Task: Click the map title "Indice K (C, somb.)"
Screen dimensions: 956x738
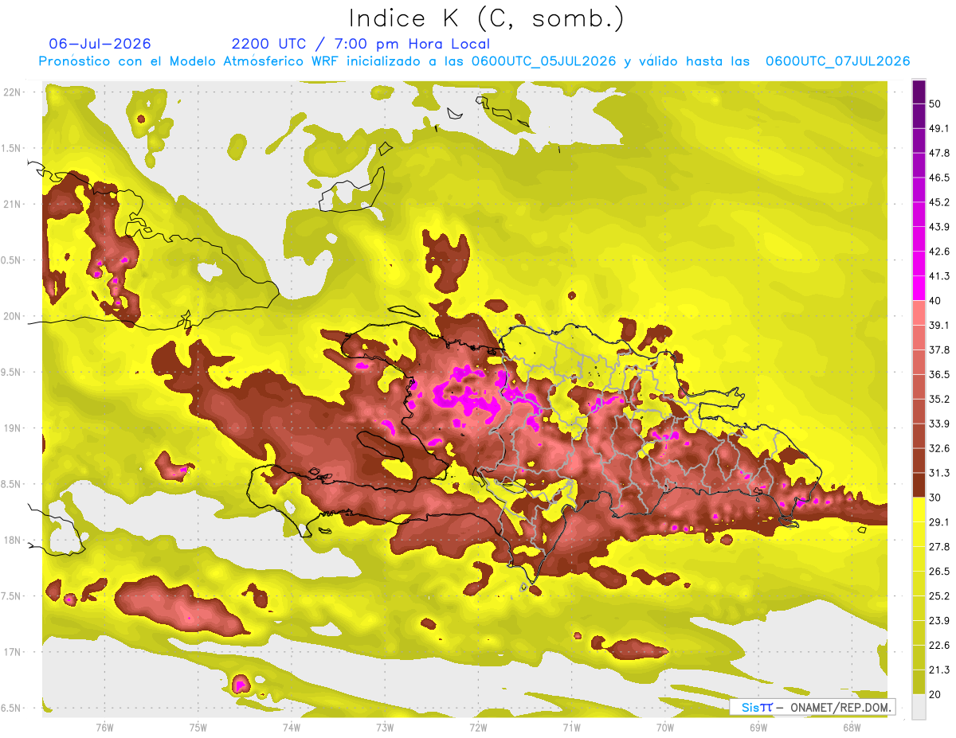Action: [x=486, y=18]
